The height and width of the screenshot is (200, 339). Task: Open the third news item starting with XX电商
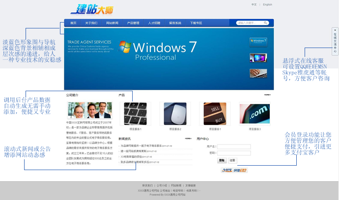pos(131,157)
